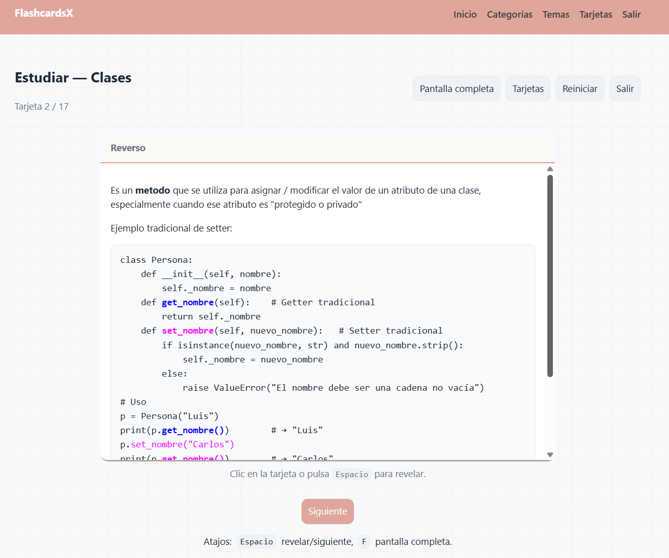
Task: Click the Espacio key hint in Atajos
Action: coord(256,542)
